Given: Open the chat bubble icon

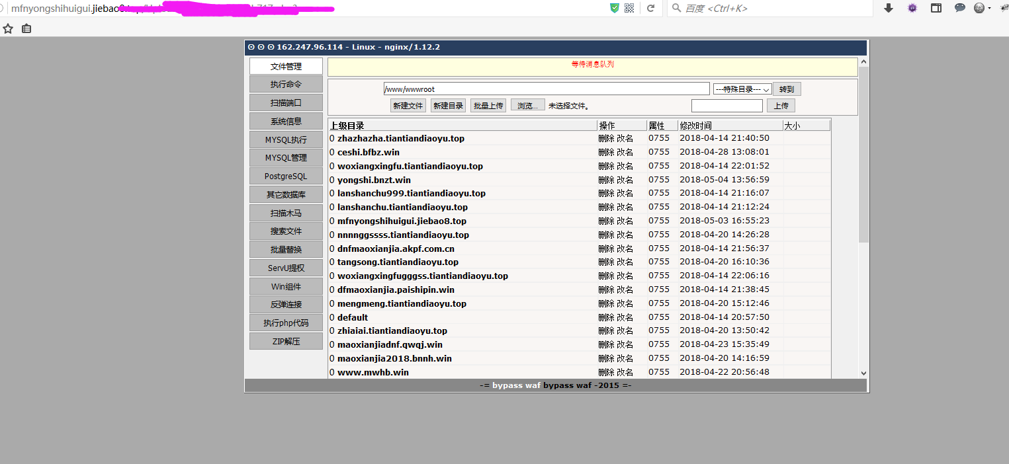Looking at the screenshot, I should point(959,8).
